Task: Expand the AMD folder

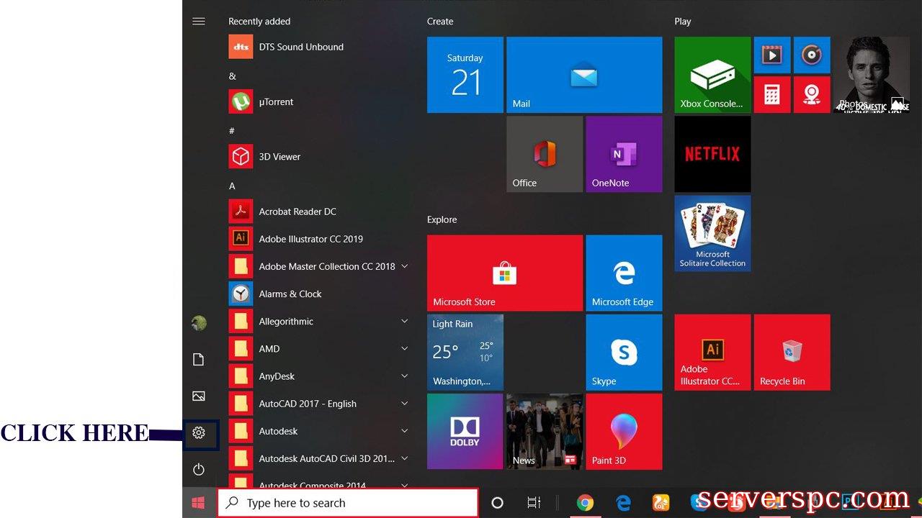Action: [404, 349]
